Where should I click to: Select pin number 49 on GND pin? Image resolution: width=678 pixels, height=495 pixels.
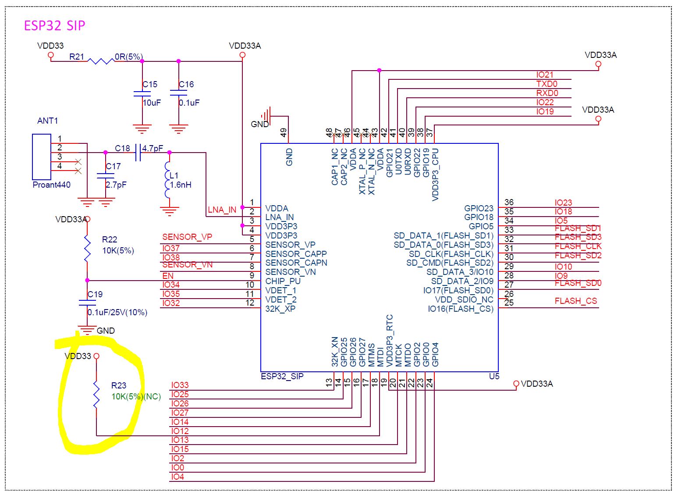pyautogui.click(x=284, y=132)
